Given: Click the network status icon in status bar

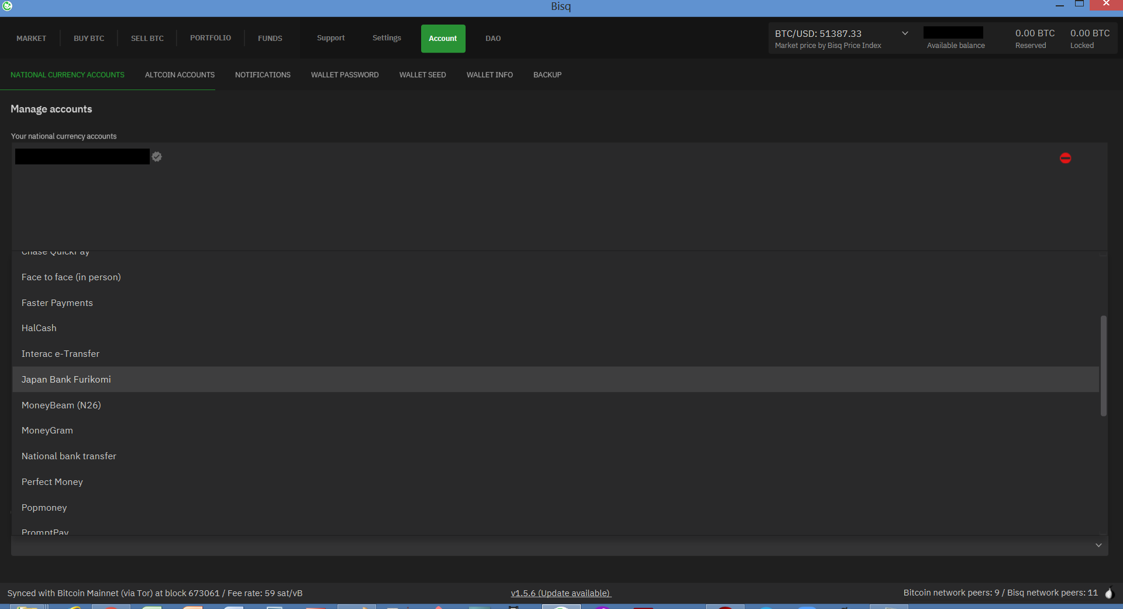Looking at the screenshot, I should tap(1108, 593).
